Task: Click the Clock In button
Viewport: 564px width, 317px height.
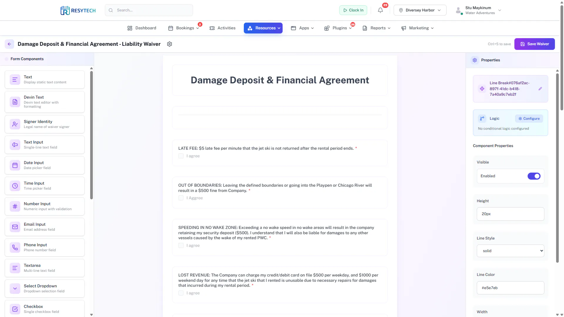Action: 353,10
